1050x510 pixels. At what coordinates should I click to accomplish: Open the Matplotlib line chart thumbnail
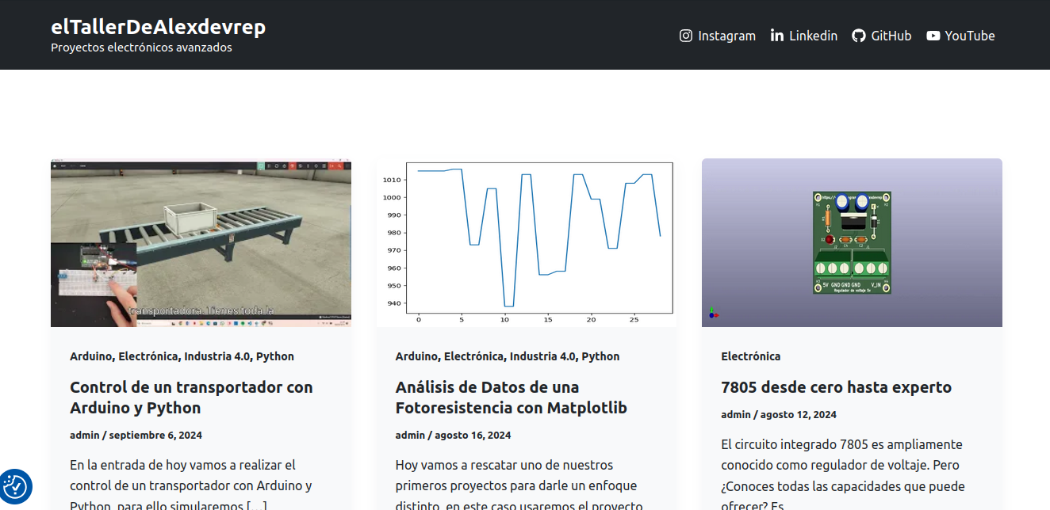[x=527, y=242]
